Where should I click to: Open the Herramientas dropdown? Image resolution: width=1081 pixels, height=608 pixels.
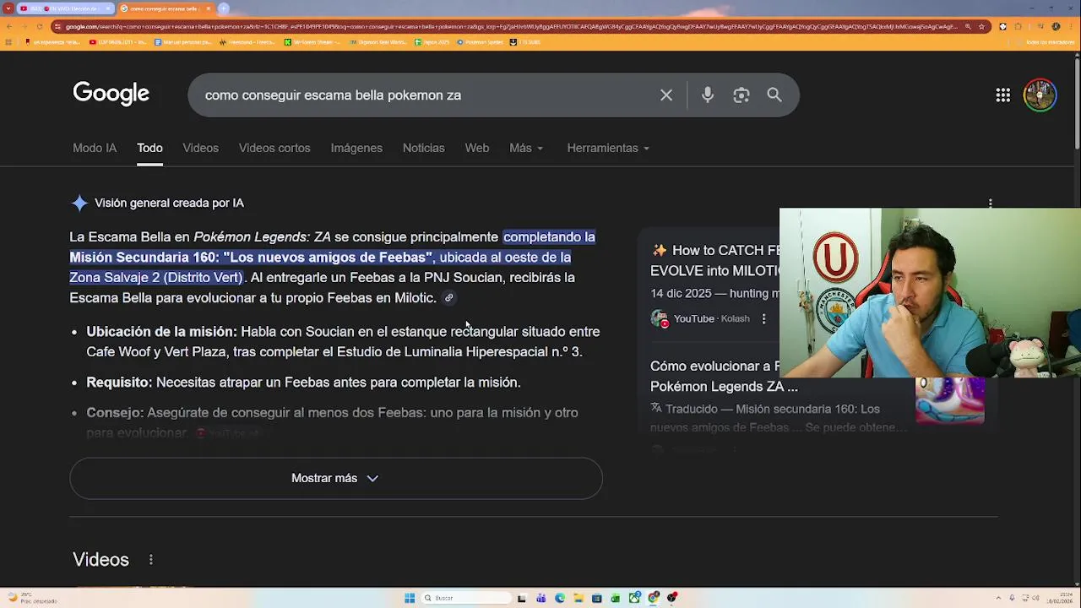tap(608, 148)
